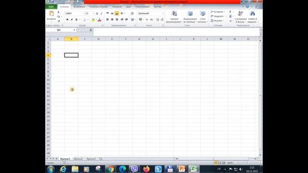Click the Paste clipboard icon
308x173 pixels.
(x=51, y=14)
